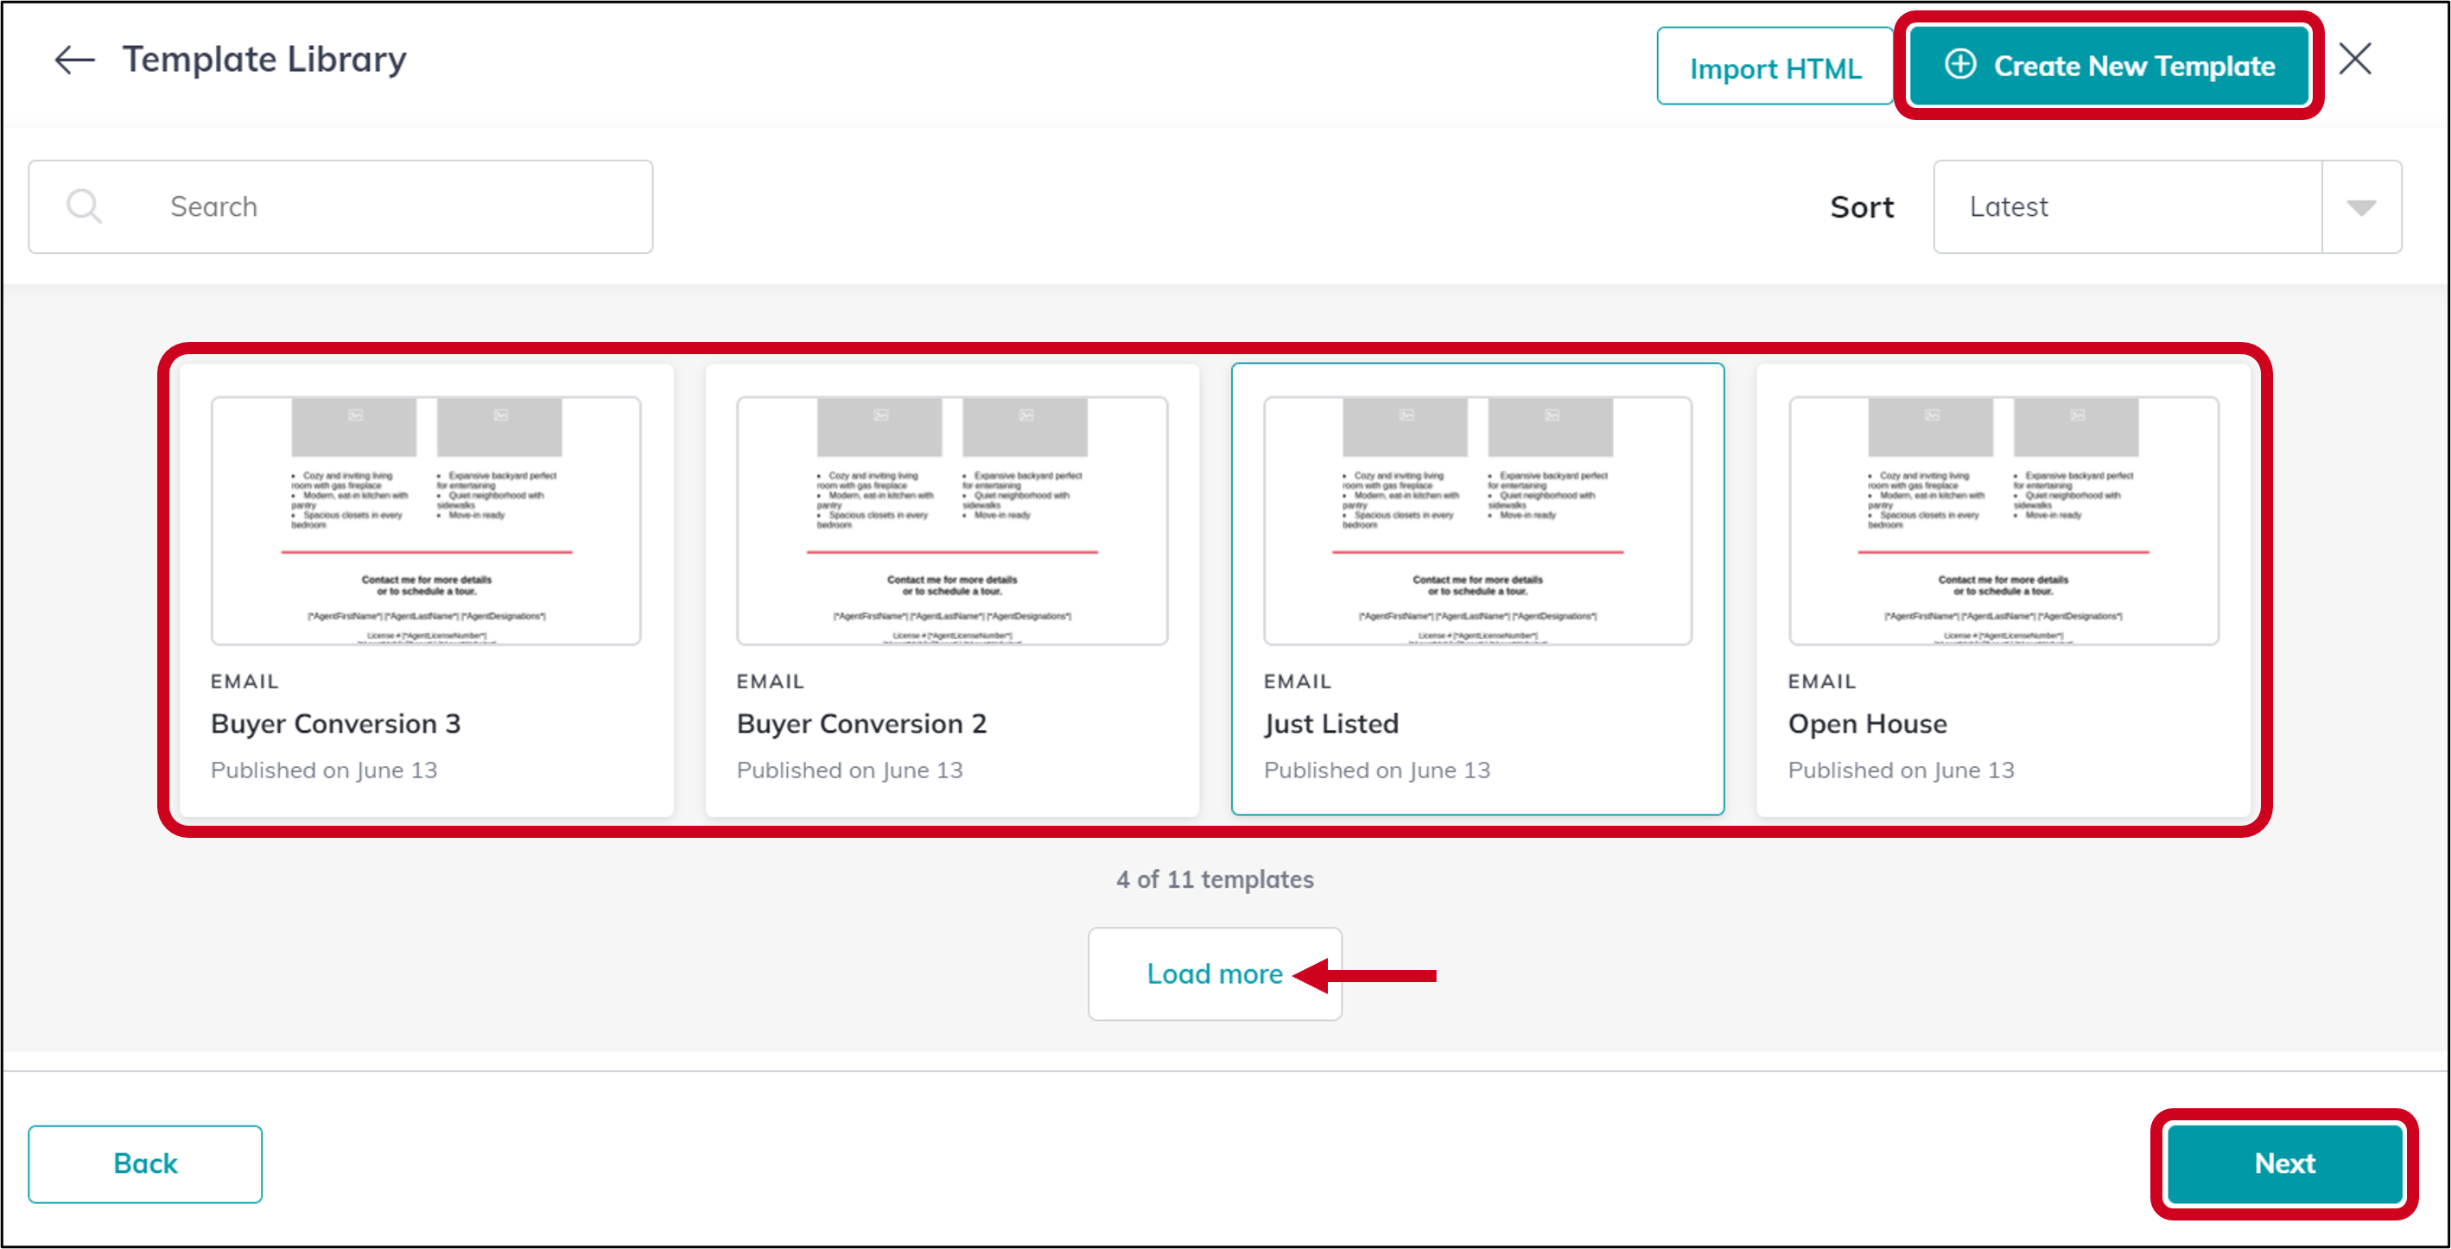
Task: Load more templates
Action: click(1214, 974)
